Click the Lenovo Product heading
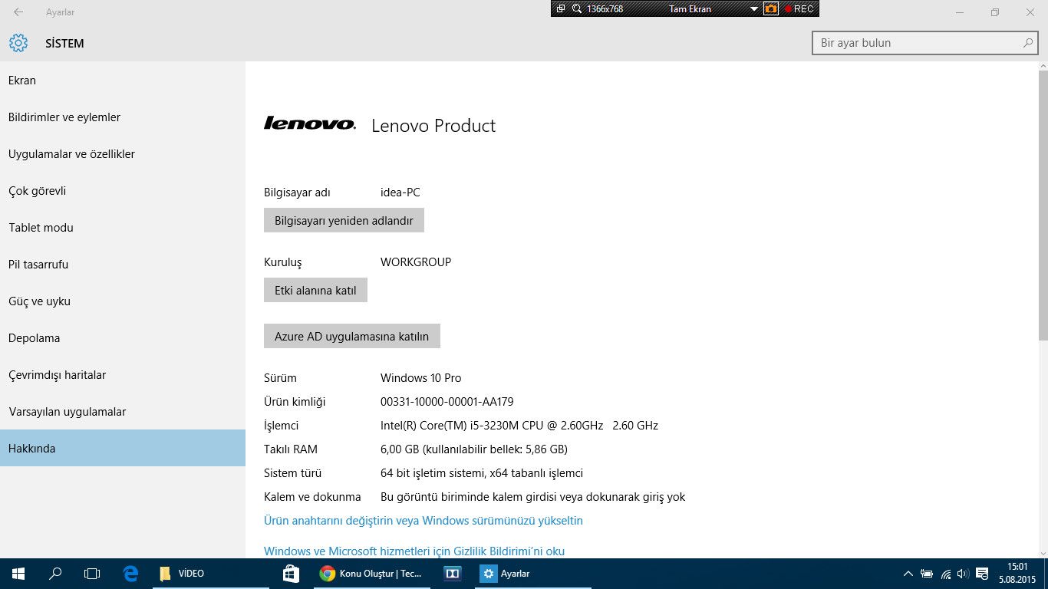The width and height of the screenshot is (1048, 589). coord(433,126)
